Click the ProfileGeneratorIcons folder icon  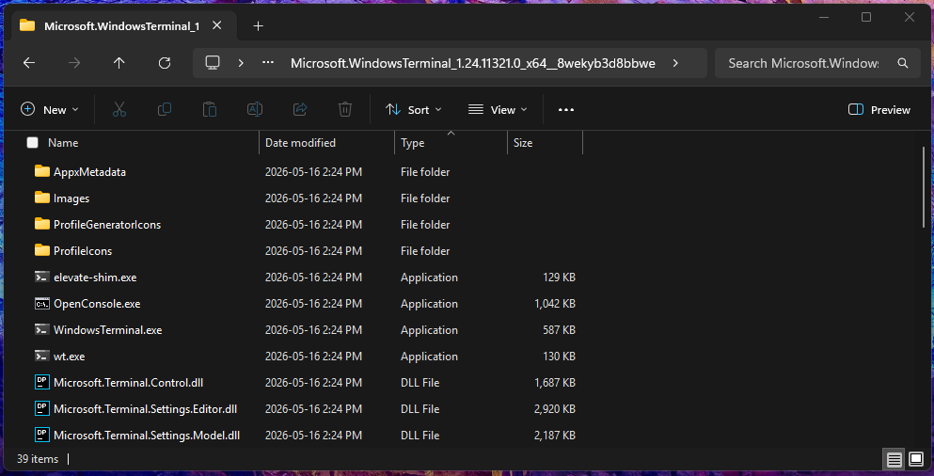point(41,225)
